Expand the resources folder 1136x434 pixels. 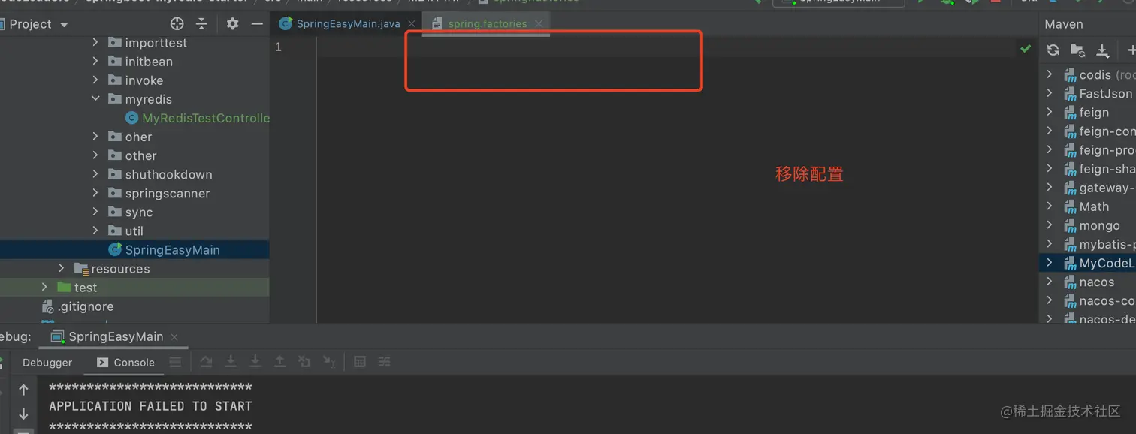tap(62, 268)
